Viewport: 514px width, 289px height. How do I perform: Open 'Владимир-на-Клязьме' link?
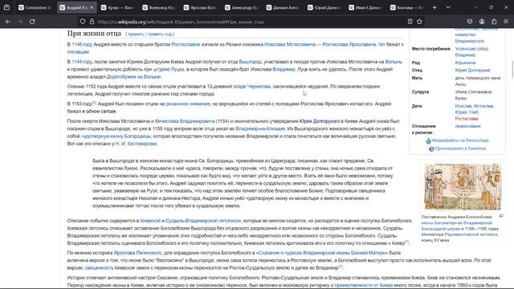pos(260,128)
